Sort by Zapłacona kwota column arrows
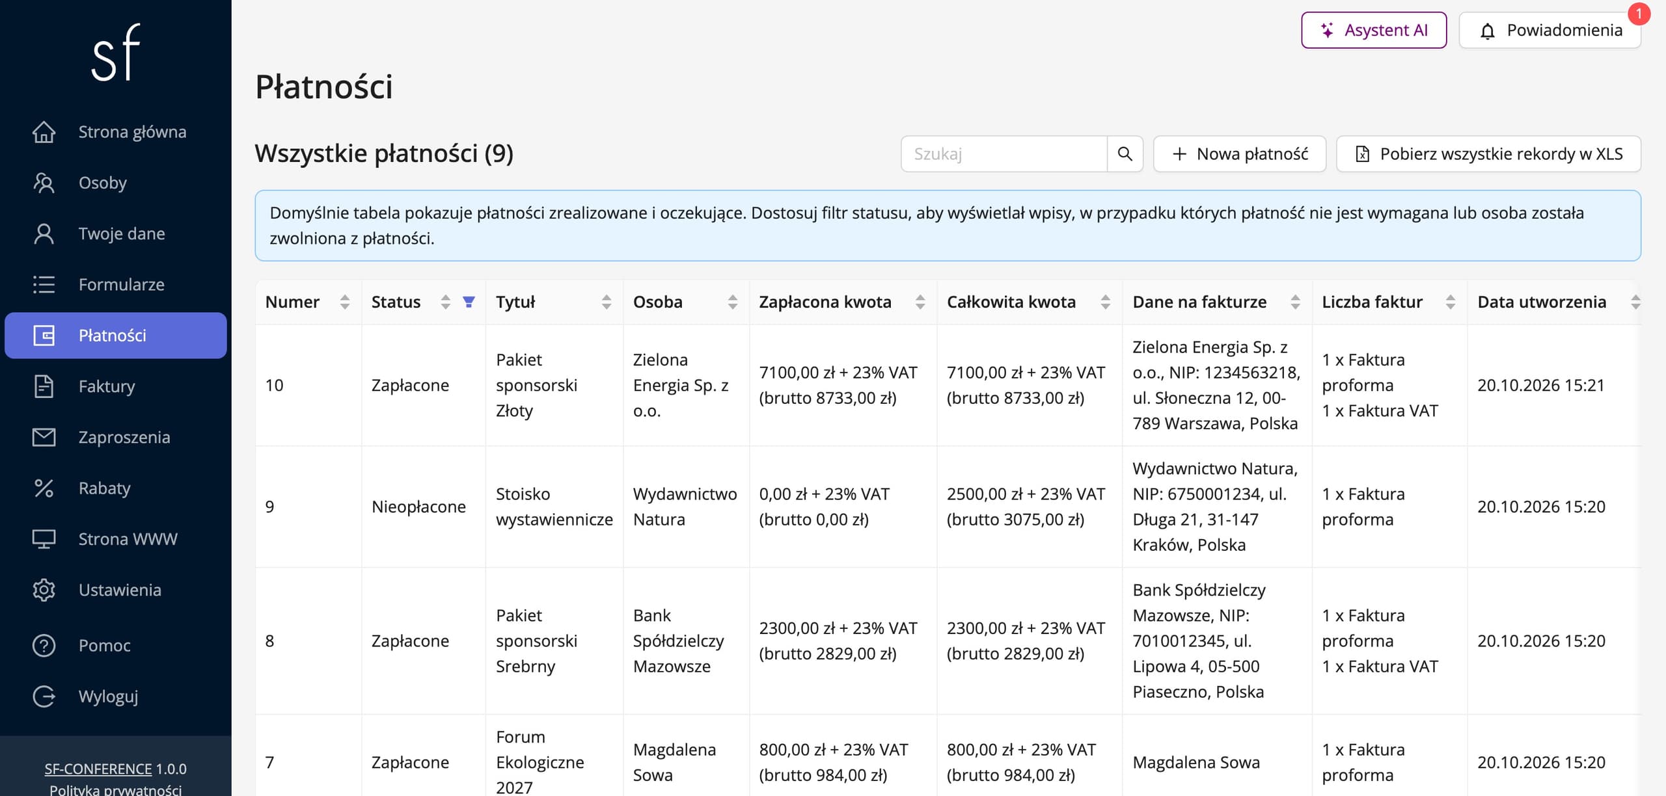 click(x=920, y=302)
